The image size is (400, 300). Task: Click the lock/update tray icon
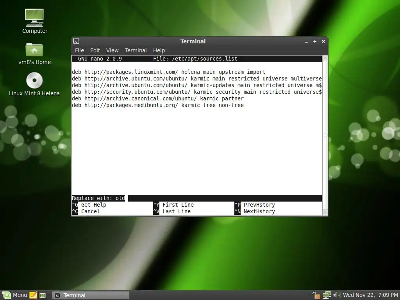coord(316,295)
